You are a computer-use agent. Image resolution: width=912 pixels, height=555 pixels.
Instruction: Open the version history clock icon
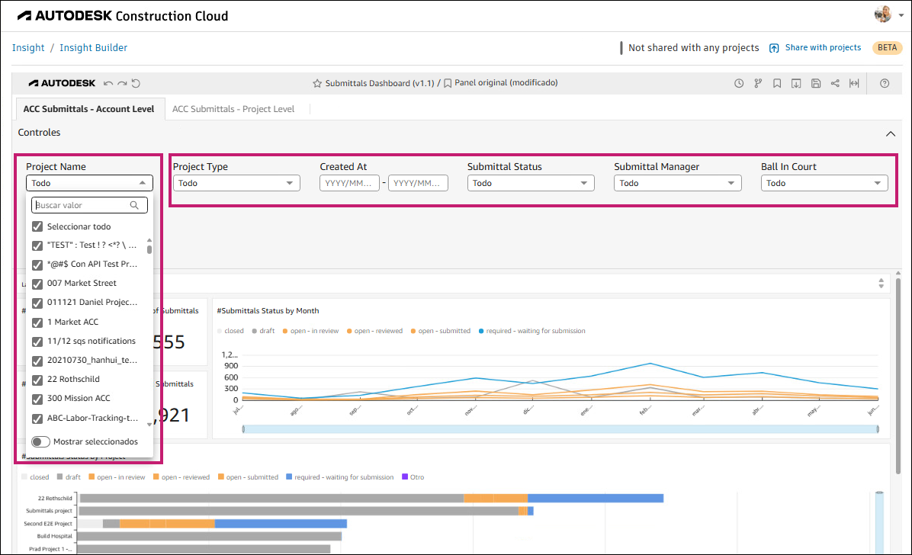tap(738, 82)
